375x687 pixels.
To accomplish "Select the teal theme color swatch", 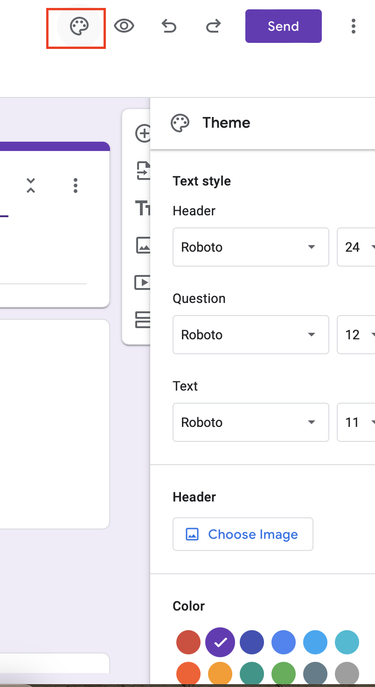I will coord(347,642).
